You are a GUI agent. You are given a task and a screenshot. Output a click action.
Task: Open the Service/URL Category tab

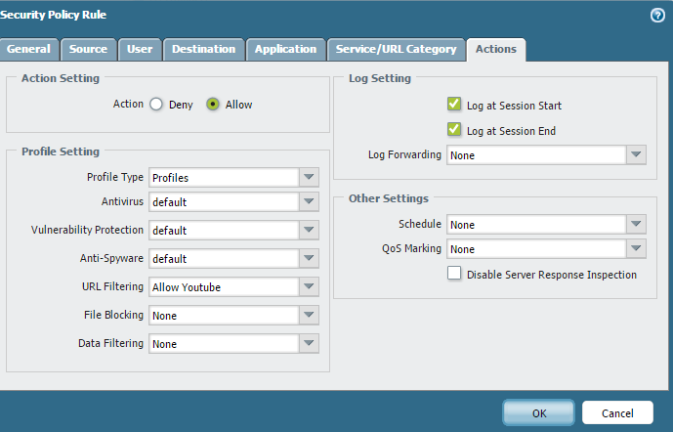(396, 49)
